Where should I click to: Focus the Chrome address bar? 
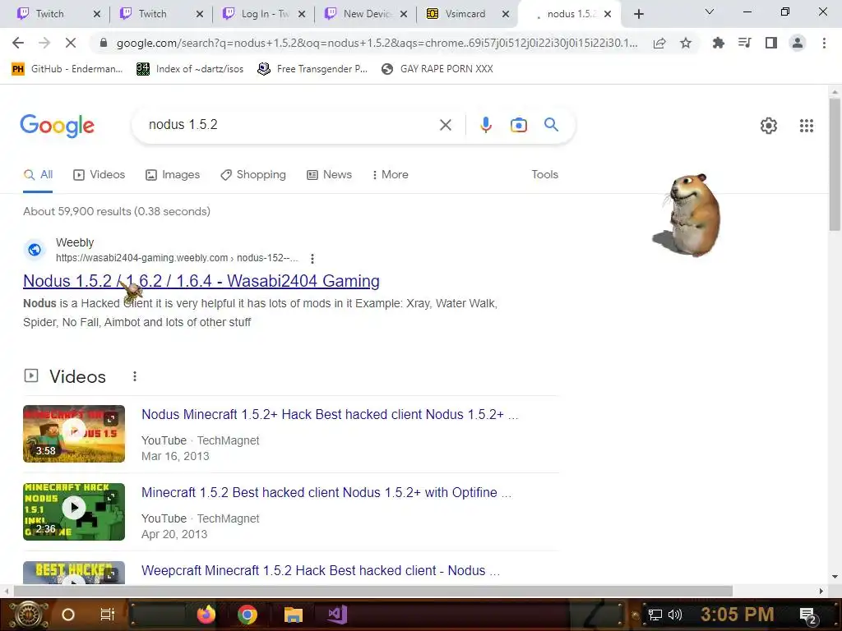click(x=376, y=43)
